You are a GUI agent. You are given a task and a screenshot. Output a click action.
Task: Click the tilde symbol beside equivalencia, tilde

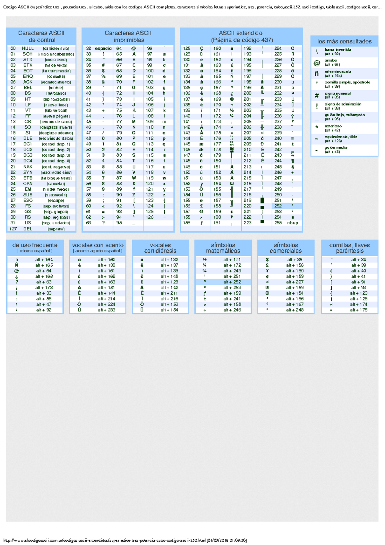tap(317, 139)
